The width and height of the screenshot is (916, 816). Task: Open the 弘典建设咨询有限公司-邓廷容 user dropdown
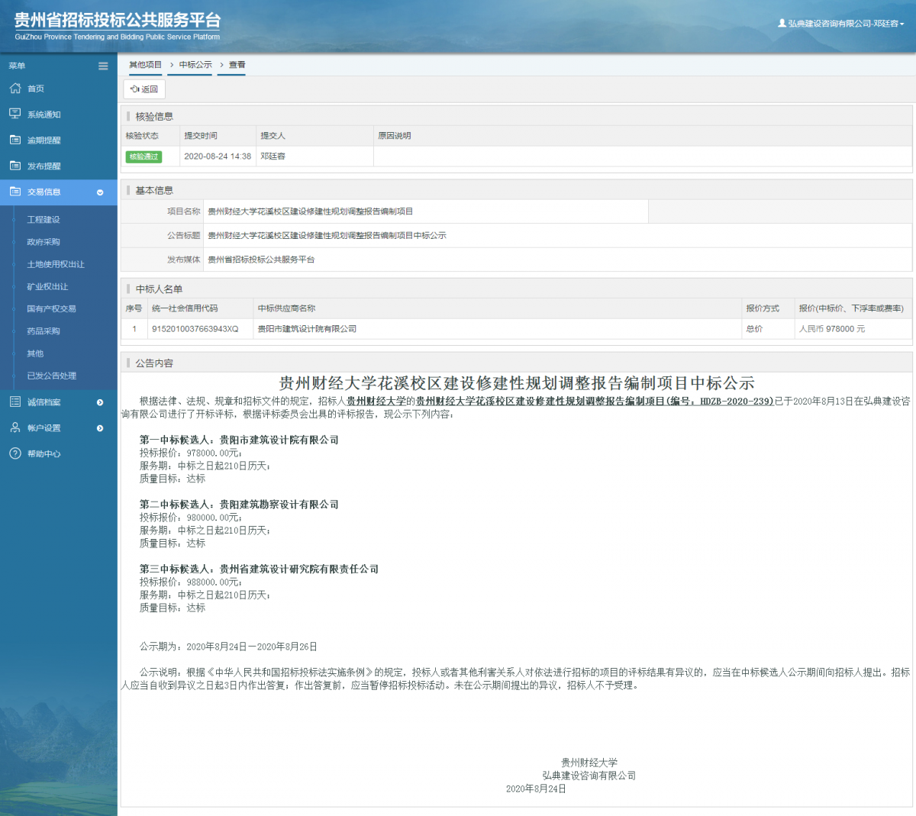point(840,24)
